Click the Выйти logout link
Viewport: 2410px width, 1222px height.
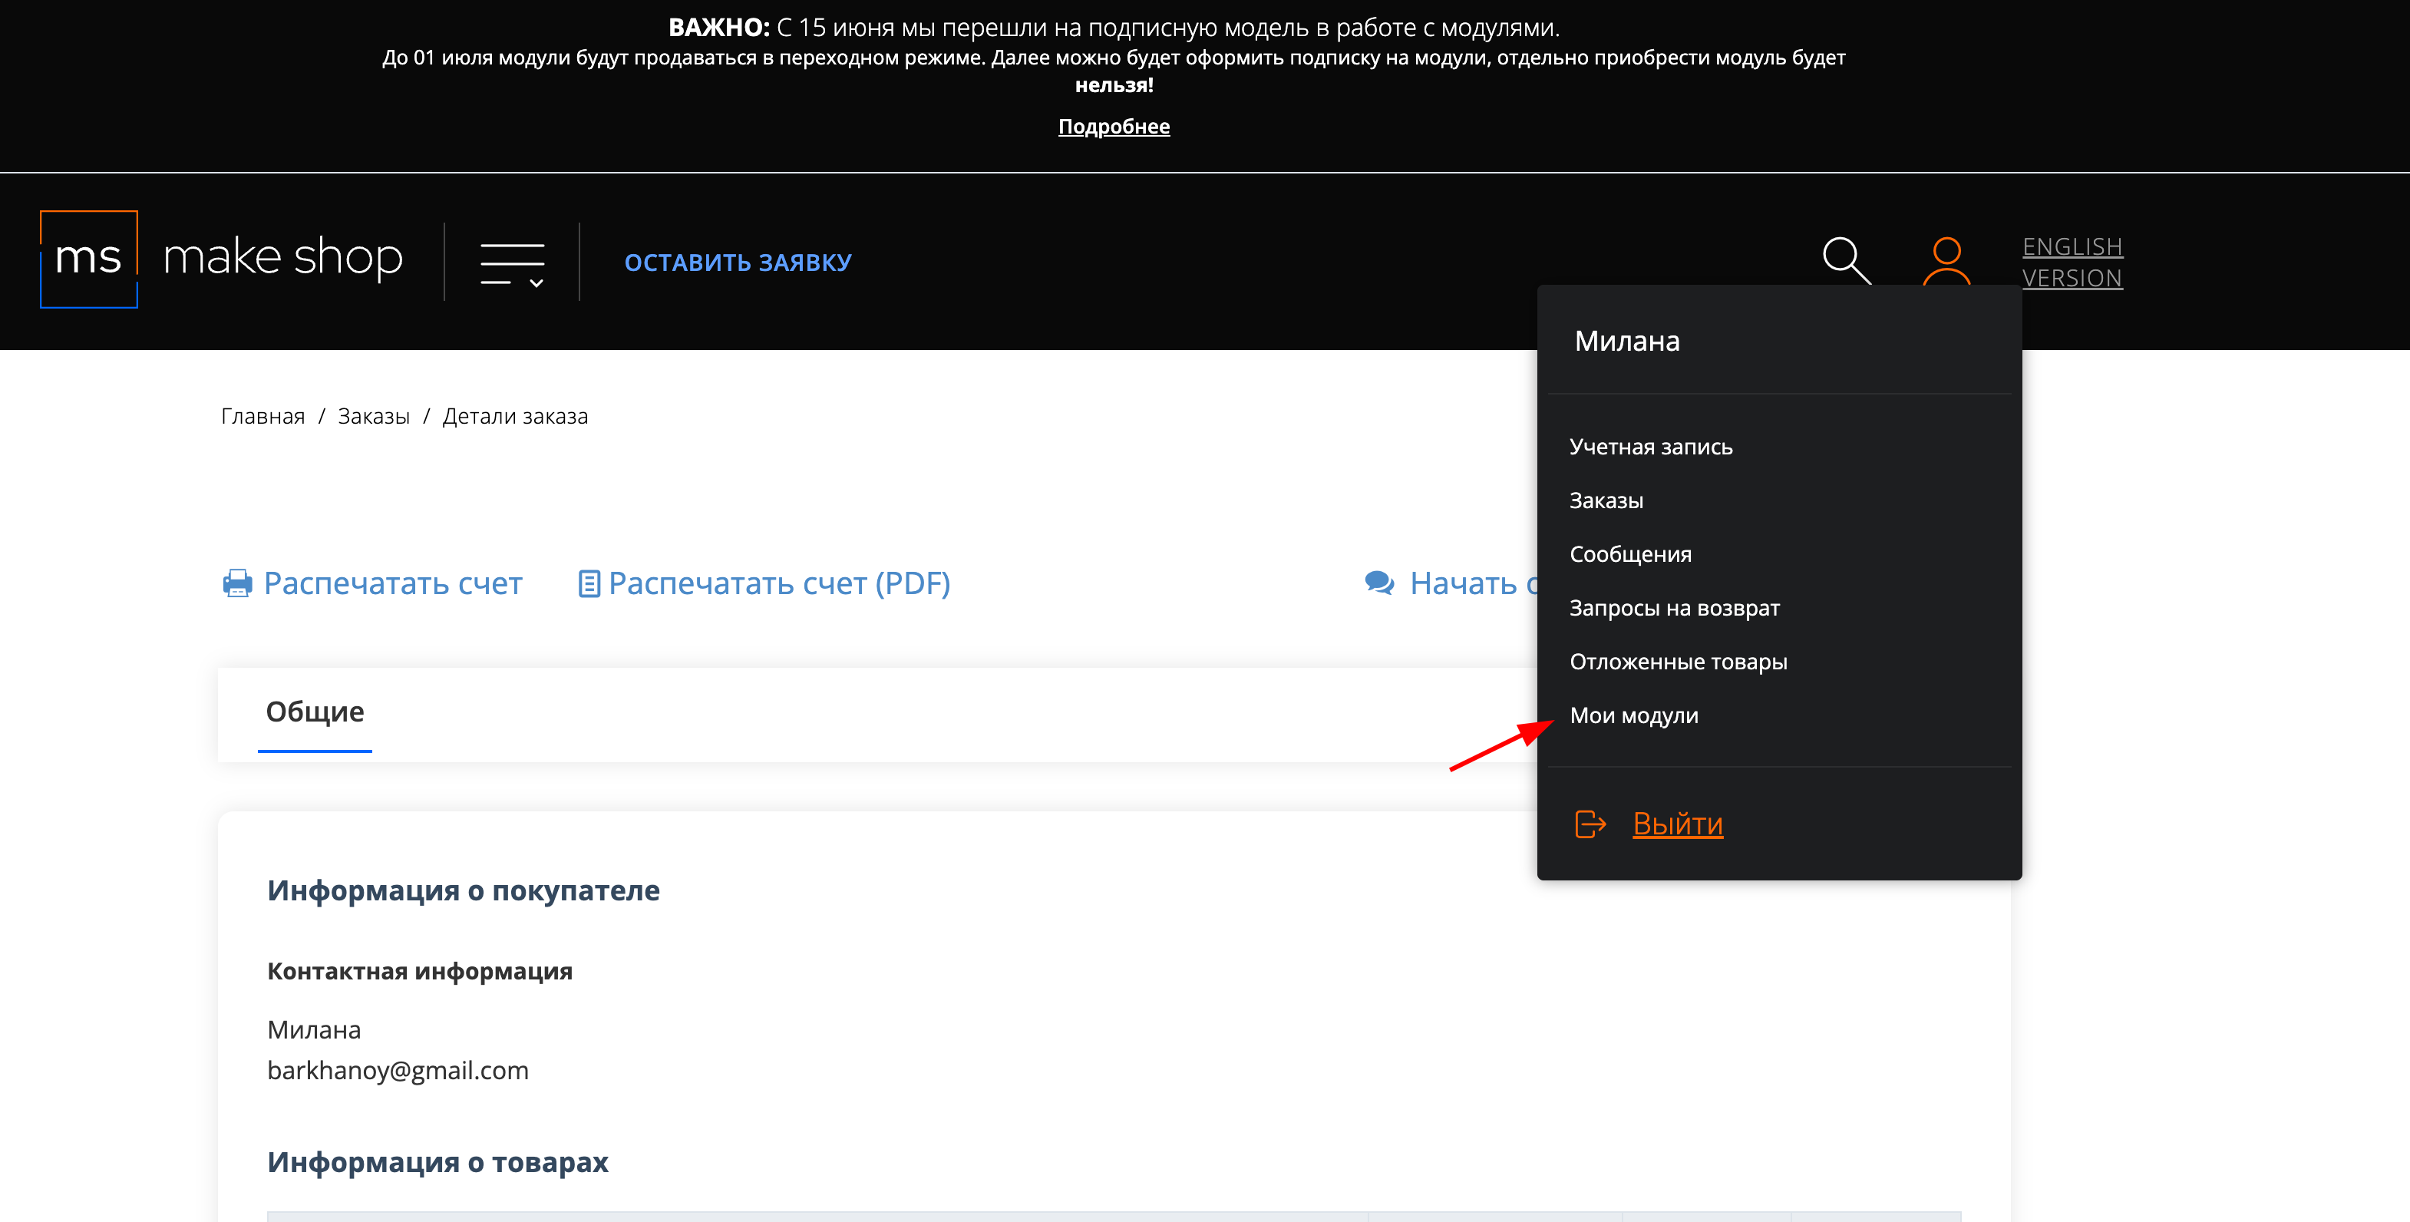pos(1676,824)
